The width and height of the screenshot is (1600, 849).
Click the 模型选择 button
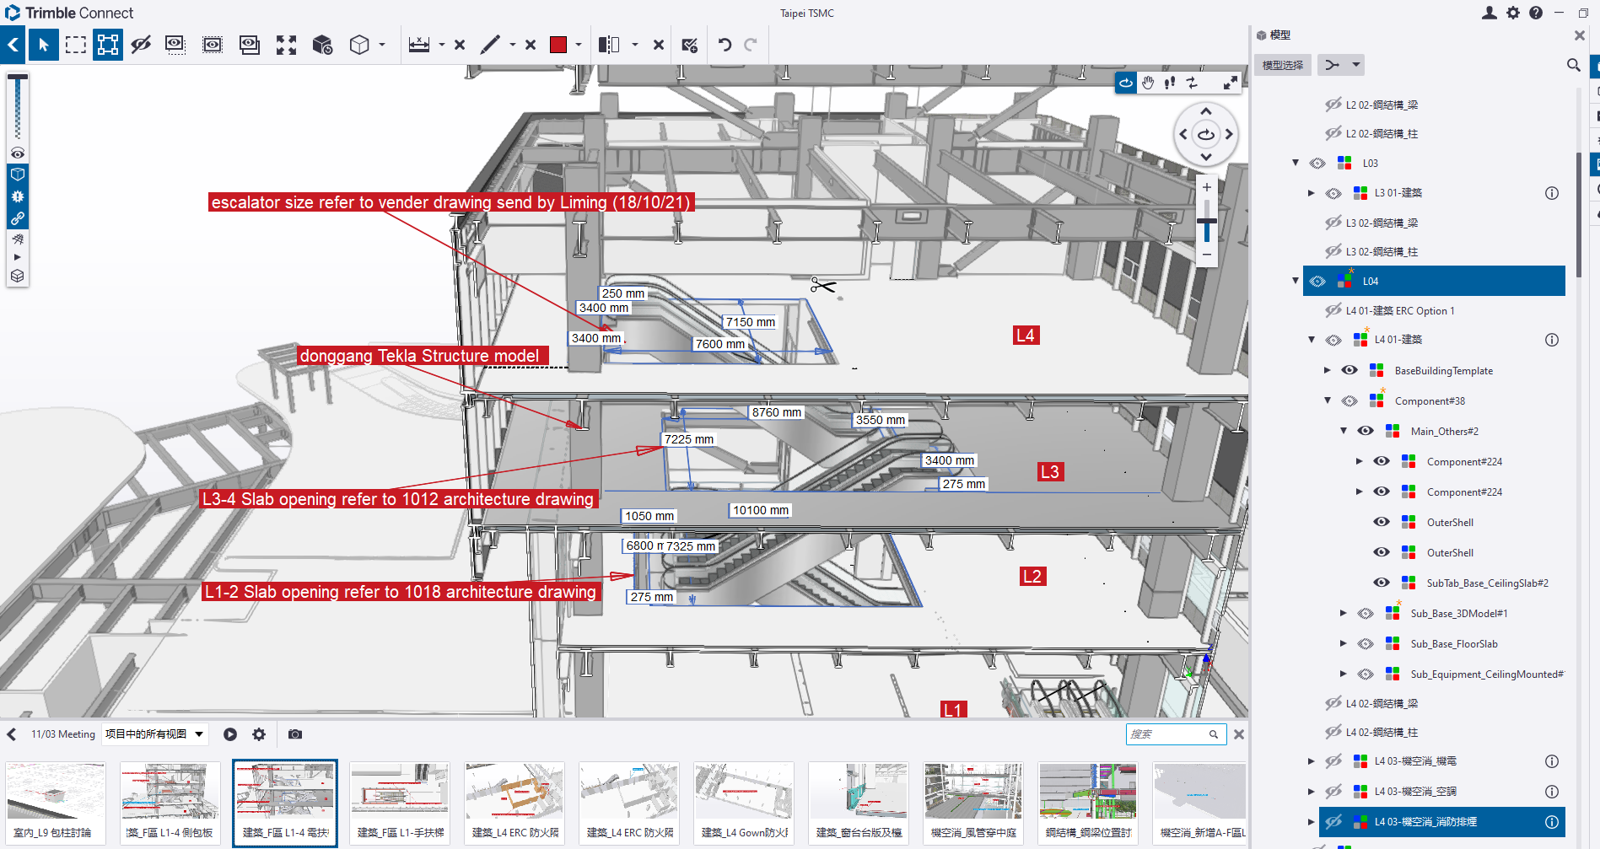[x=1282, y=65]
